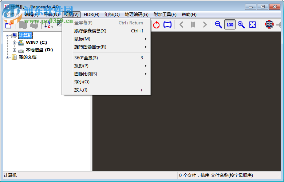The image size is (284, 182).
Task: Expand the 本地磁盘 (D:) drive node
Action: [x=14, y=50]
